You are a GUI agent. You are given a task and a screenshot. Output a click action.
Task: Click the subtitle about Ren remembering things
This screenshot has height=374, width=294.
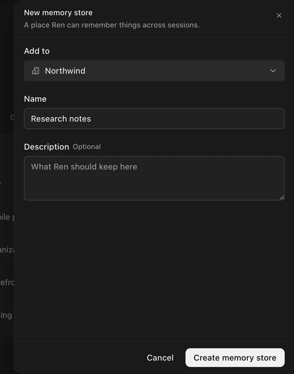click(x=112, y=25)
